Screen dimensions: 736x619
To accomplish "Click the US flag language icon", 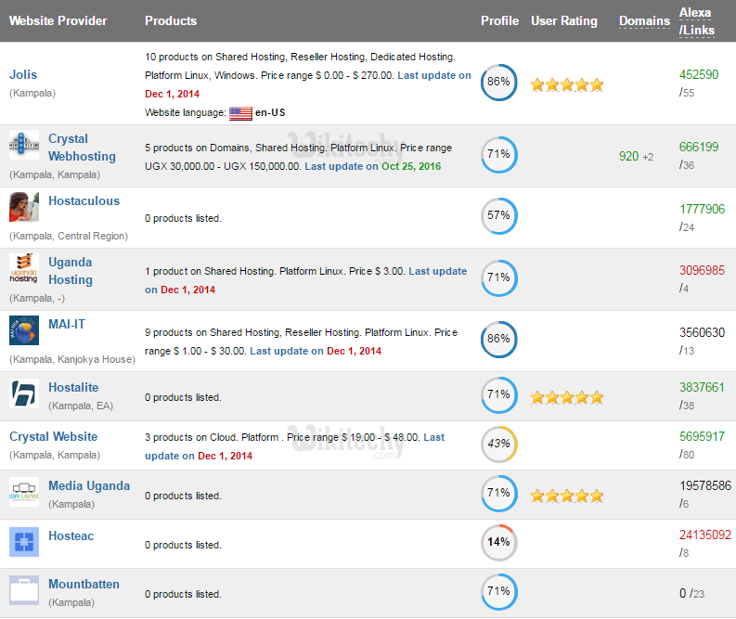I will tap(241, 112).
